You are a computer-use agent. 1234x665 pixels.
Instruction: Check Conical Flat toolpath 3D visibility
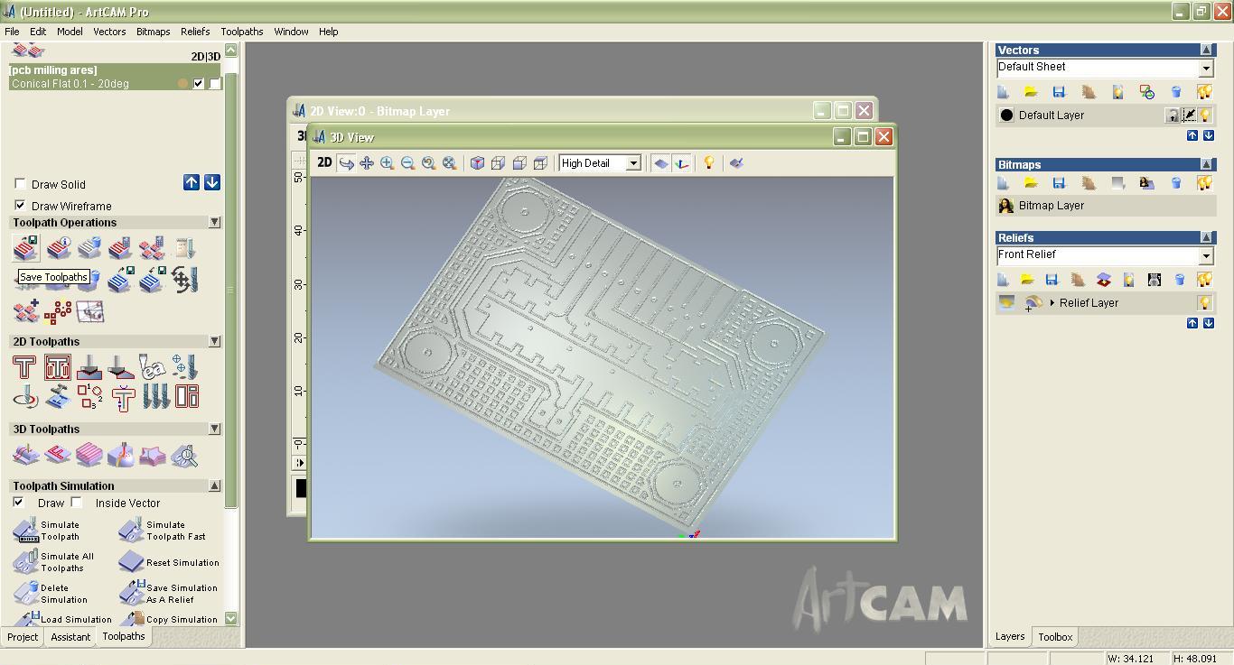215,83
